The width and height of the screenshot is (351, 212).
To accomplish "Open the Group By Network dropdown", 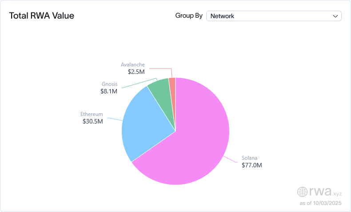I will (273, 16).
